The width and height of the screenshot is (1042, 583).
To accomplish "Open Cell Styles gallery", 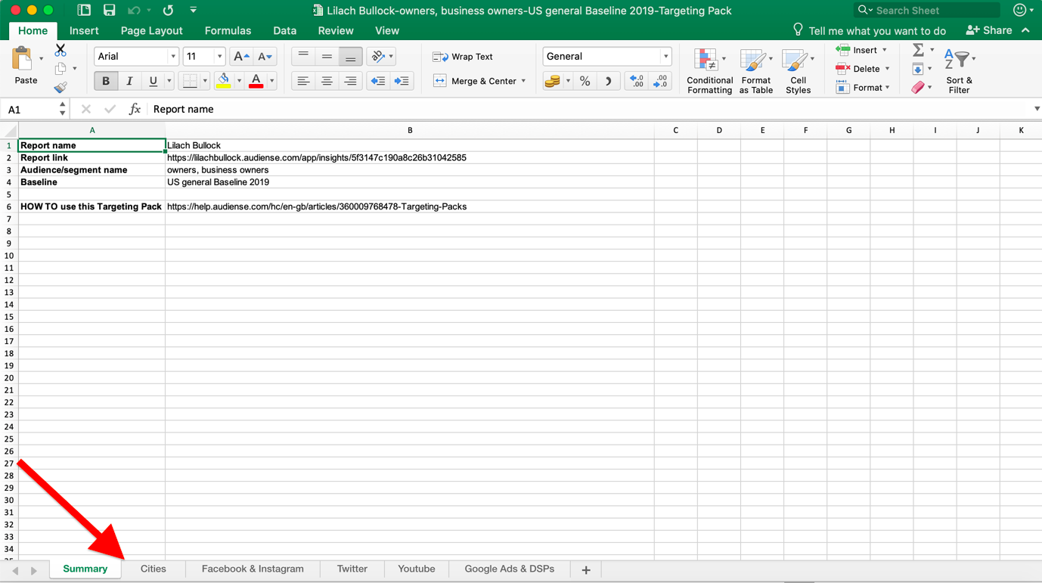I will coord(798,71).
